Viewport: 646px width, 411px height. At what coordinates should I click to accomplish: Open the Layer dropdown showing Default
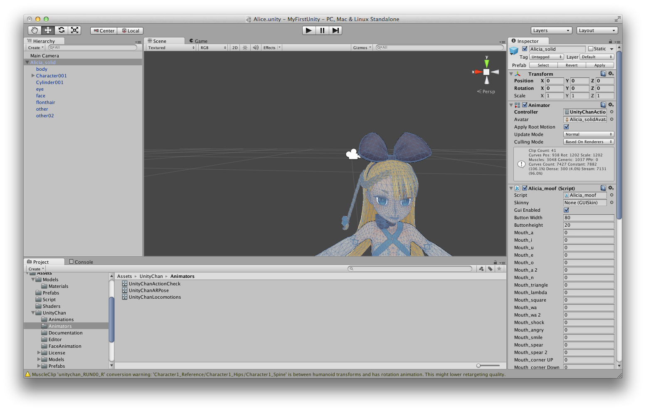(597, 57)
